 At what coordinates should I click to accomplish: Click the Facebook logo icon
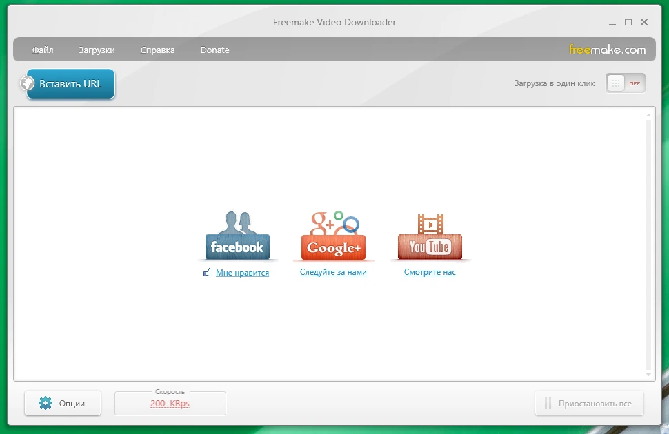tap(237, 236)
